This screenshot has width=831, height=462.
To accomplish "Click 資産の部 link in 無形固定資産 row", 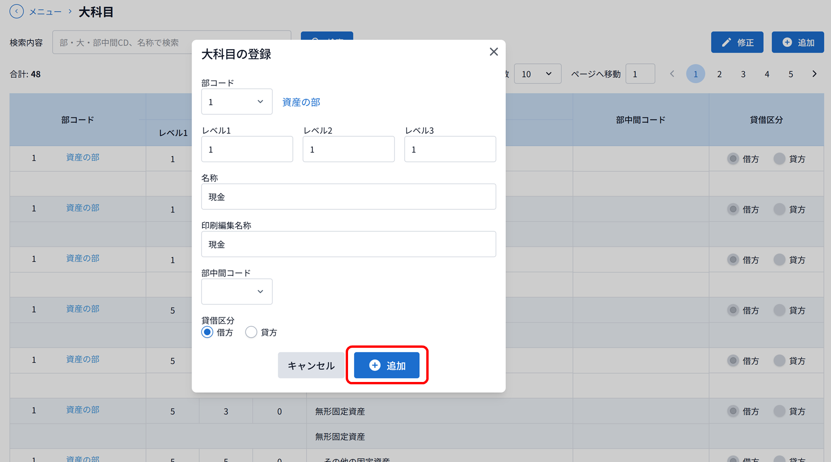I will coord(83,410).
